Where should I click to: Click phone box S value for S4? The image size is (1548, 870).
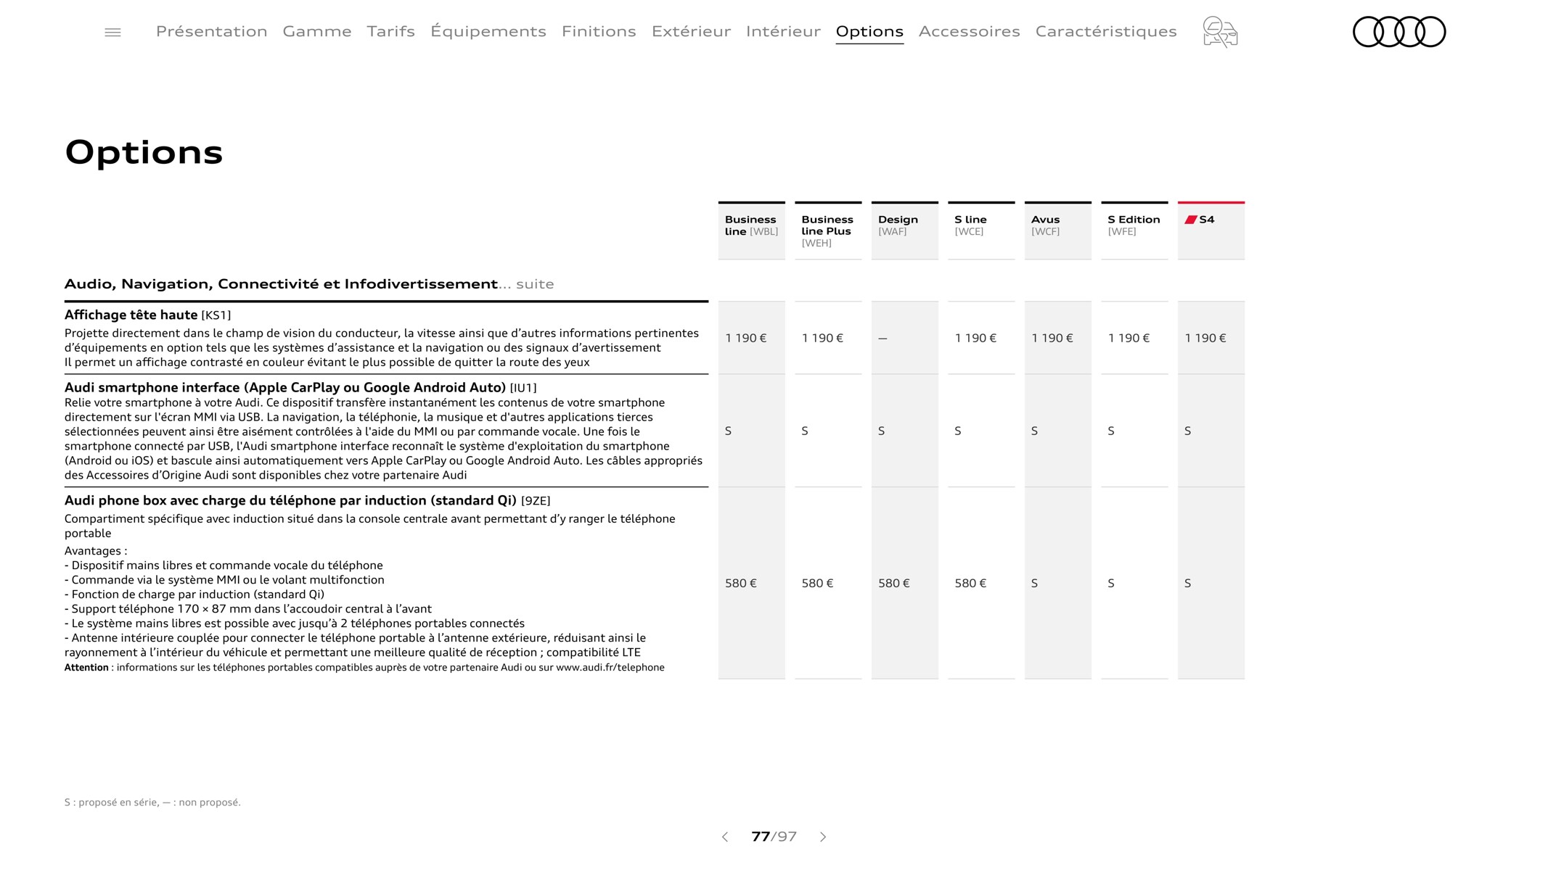point(1187,583)
